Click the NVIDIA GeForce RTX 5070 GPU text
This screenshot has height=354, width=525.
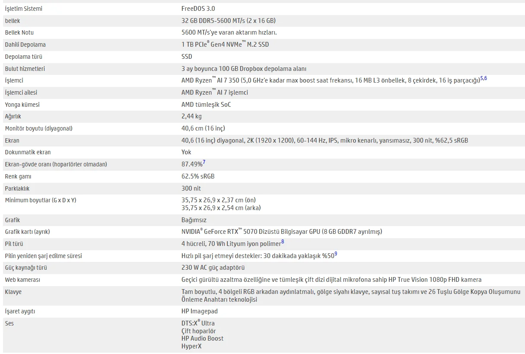pyautogui.click(x=282, y=232)
